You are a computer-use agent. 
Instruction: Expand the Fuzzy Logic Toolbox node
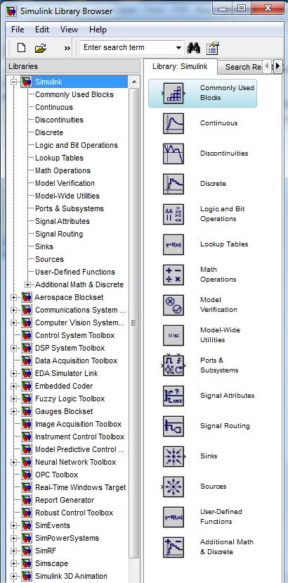pos(14,399)
